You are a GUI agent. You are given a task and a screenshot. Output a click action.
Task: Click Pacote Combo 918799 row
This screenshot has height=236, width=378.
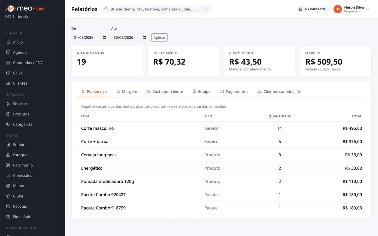click(221, 208)
